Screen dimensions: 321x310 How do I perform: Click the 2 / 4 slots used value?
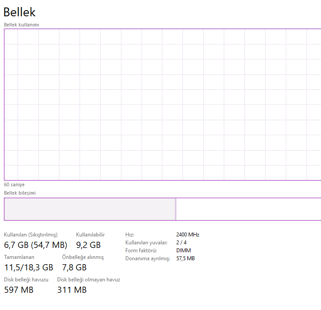pos(181,242)
